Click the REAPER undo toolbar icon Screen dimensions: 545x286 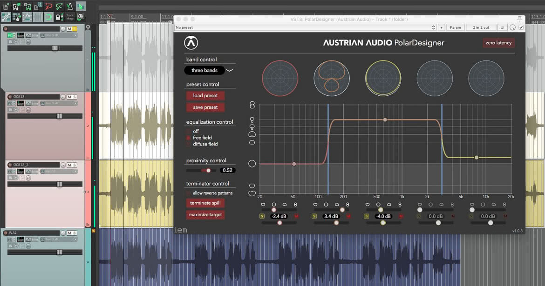point(48,6)
